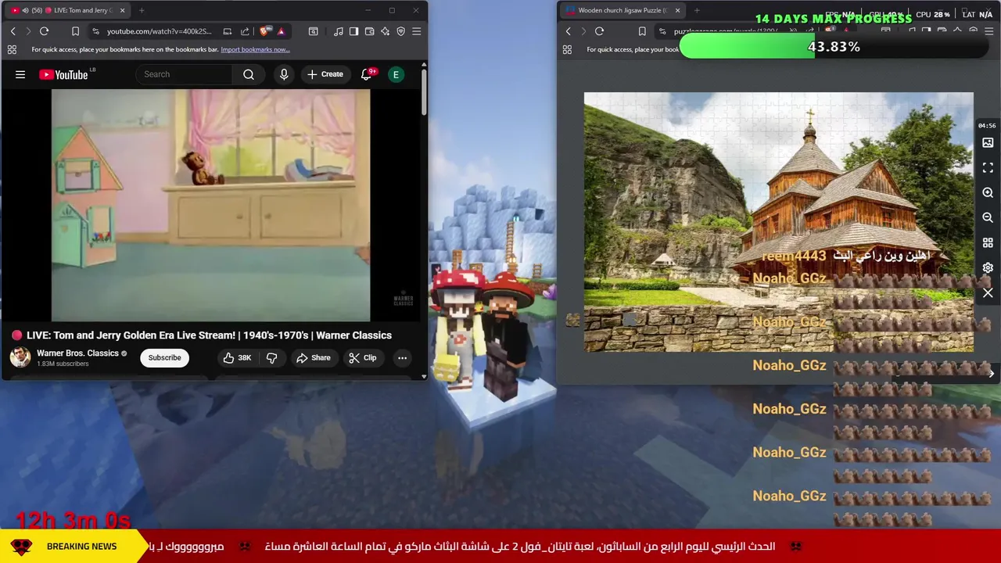This screenshot has width=1001, height=563.
Task: Click the YouTube Search field
Action: 185,74
